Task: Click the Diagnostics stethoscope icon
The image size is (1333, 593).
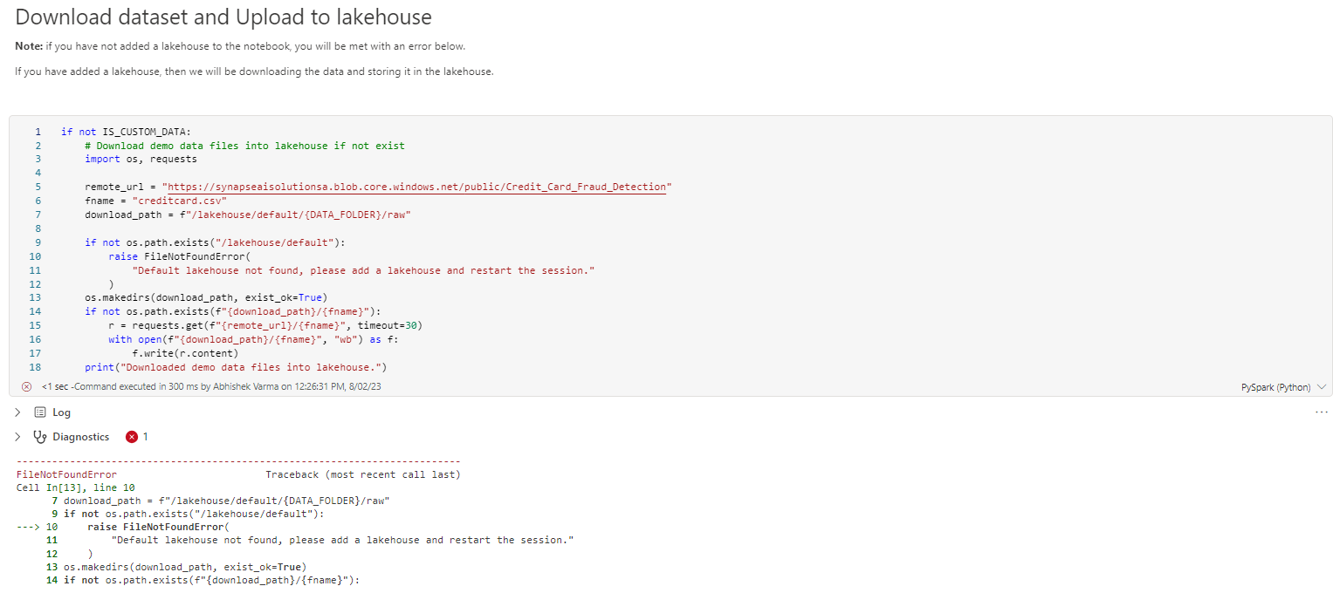Action: coord(40,436)
